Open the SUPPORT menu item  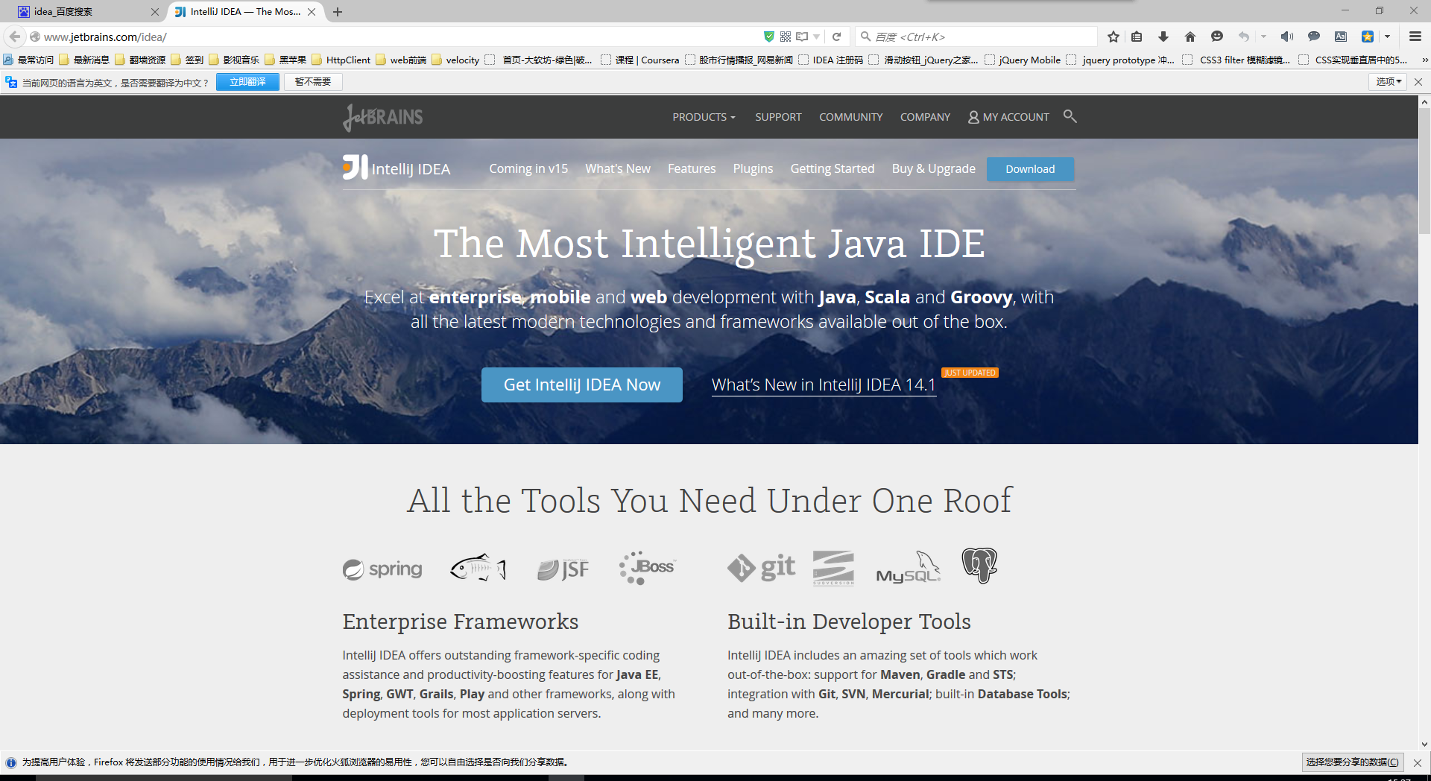(x=778, y=117)
